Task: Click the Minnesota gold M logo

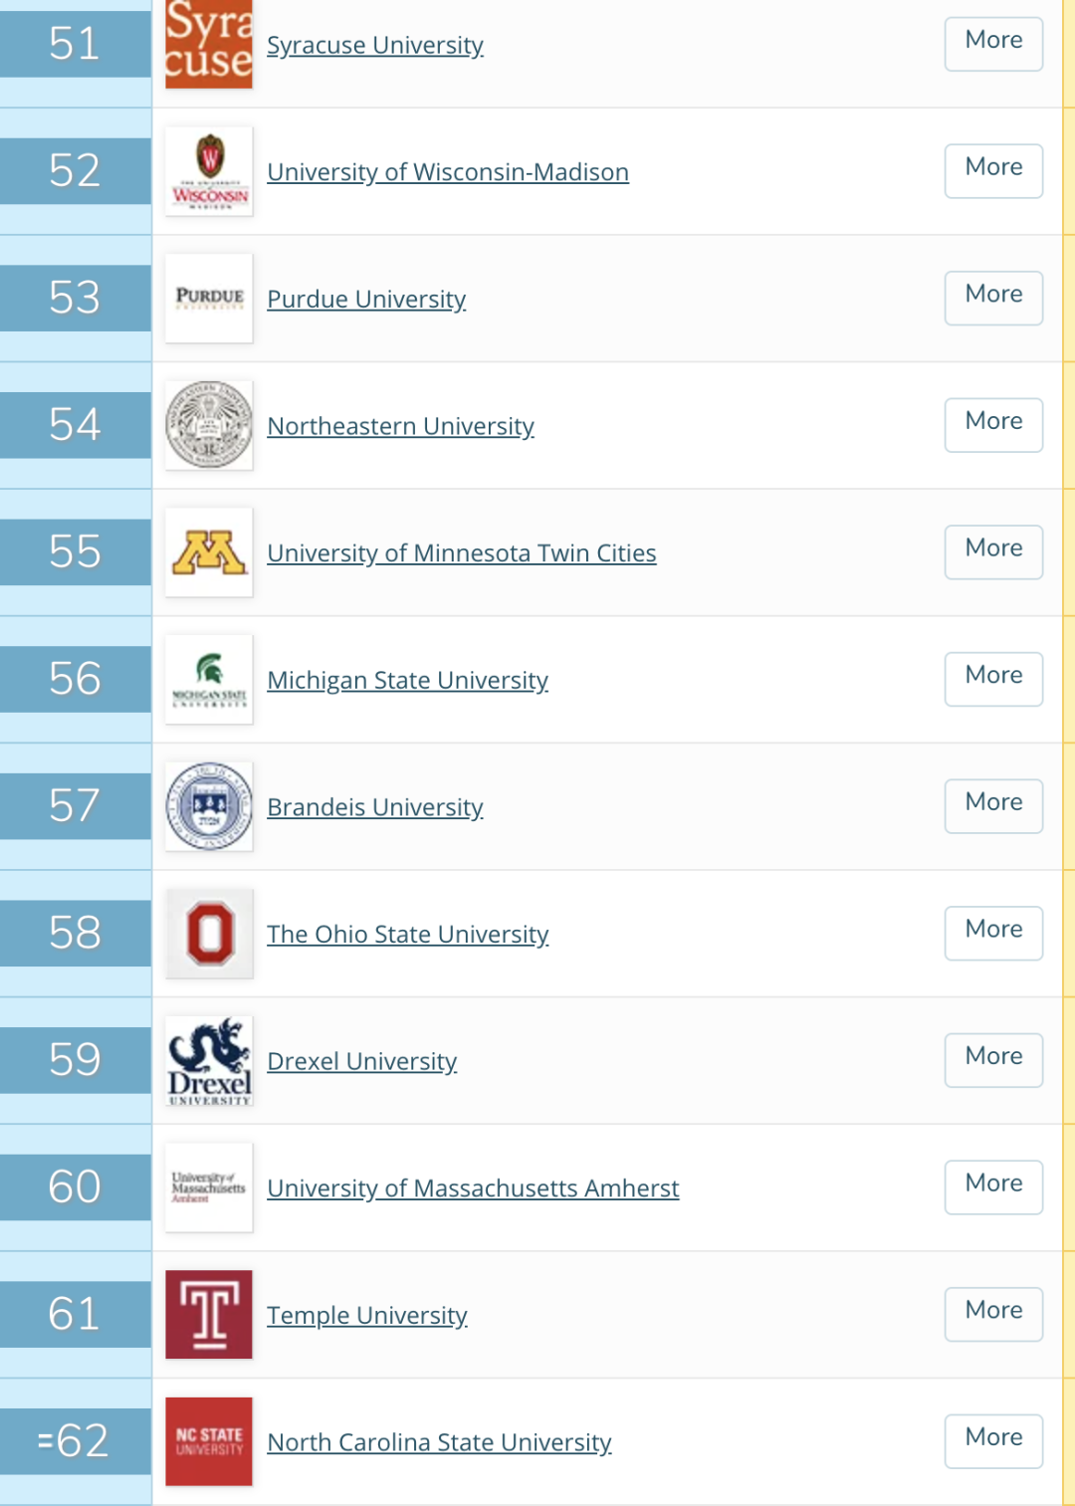Action: pyautogui.click(x=208, y=552)
